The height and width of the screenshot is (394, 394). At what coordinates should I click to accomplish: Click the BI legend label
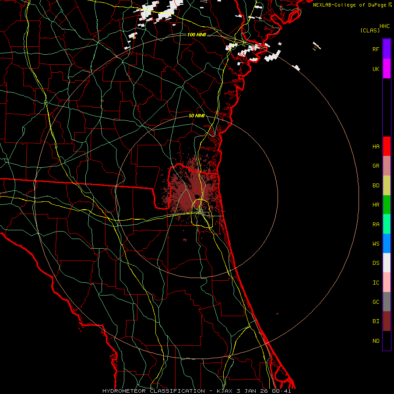(x=376, y=321)
